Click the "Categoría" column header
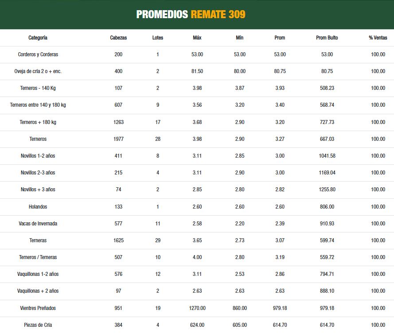Image resolution: width=394 pixels, height=333 pixels. [x=38, y=38]
